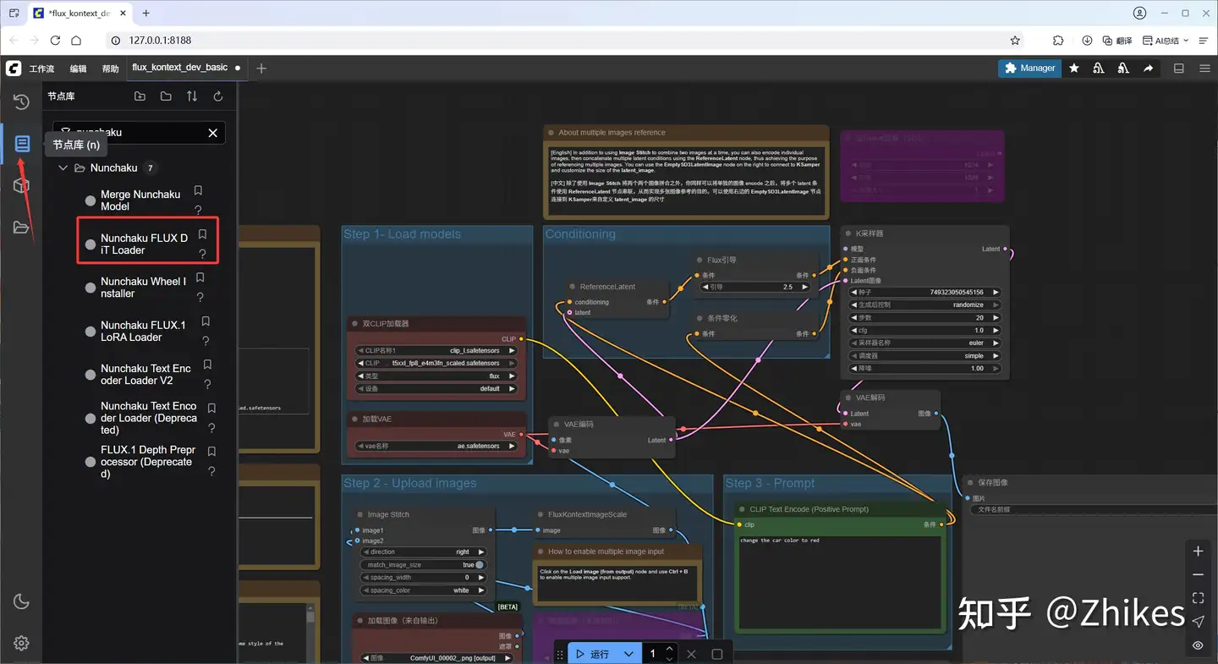Bookmark Nunchaku Wheel Installer node
1218x664 pixels.
tap(200, 277)
